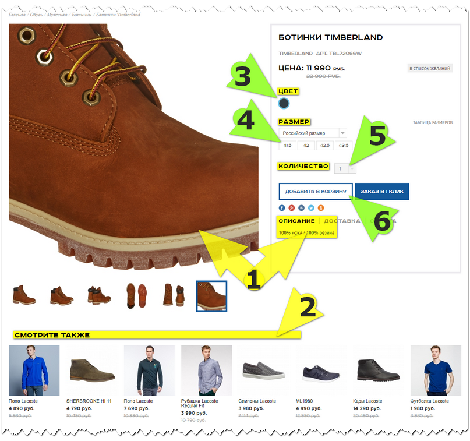Image resolution: width=470 pixels, height=441 pixels.
Task: Show the first boot side-view thumbnail
Action: point(24,295)
